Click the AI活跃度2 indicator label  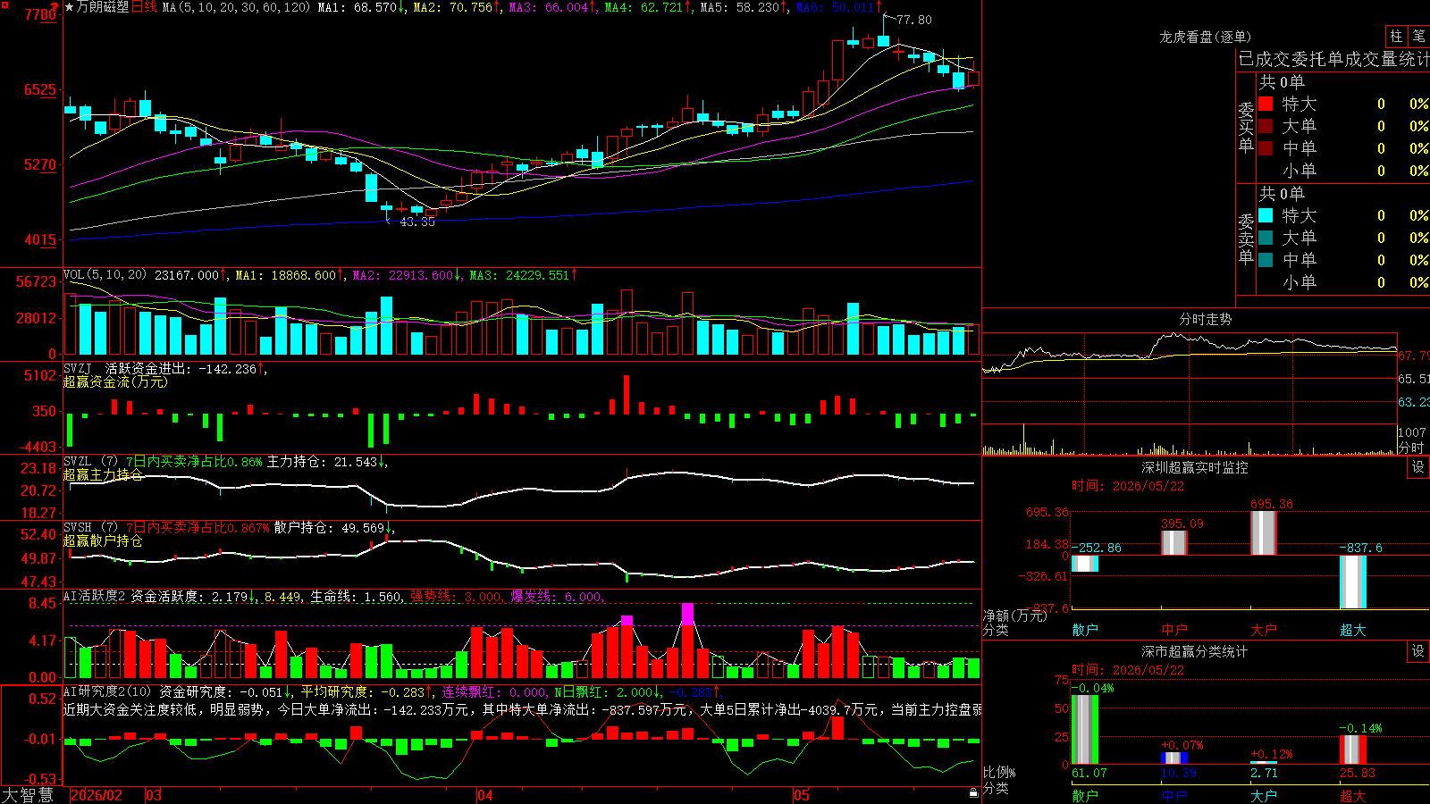click(95, 596)
